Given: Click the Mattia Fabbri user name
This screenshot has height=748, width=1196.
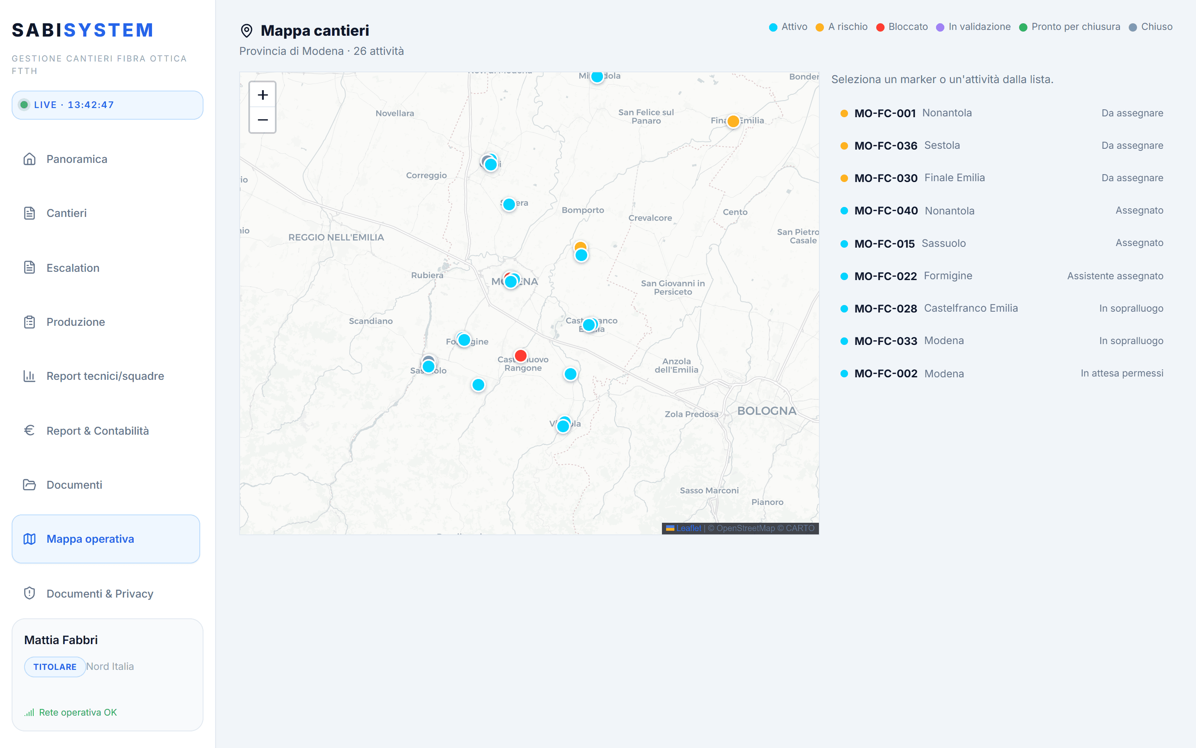Looking at the screenshot, I should tap(61, 640).
